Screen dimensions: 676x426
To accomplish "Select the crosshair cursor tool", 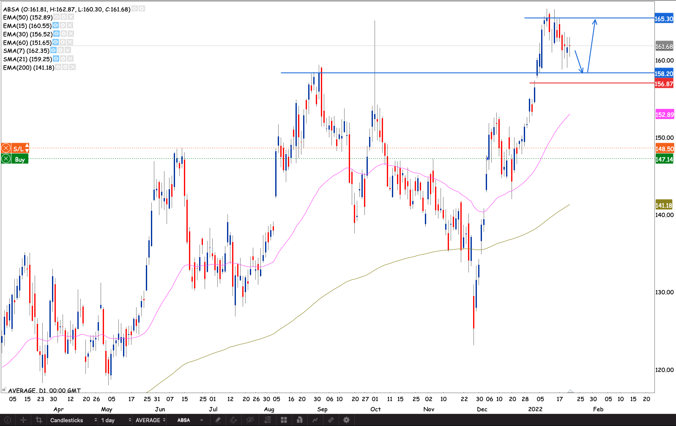I will point(23,420).
